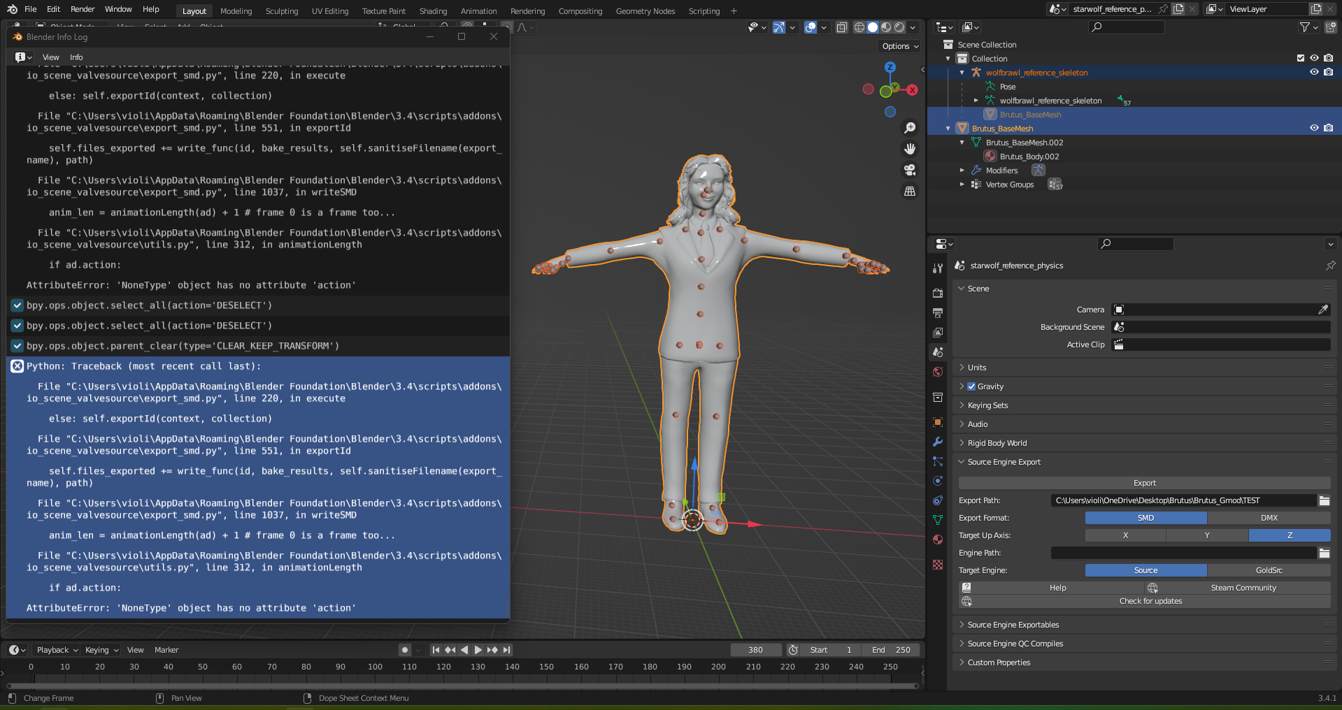
Task: Switch viewport to Rendered shading mode
Action: pyautogui.click(x=899, y=27)
